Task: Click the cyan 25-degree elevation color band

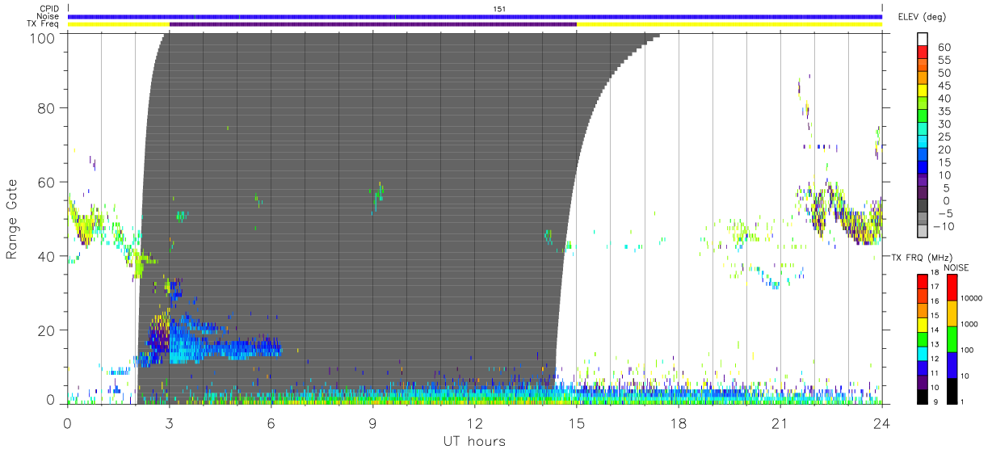Action: [x=924, y=143]
